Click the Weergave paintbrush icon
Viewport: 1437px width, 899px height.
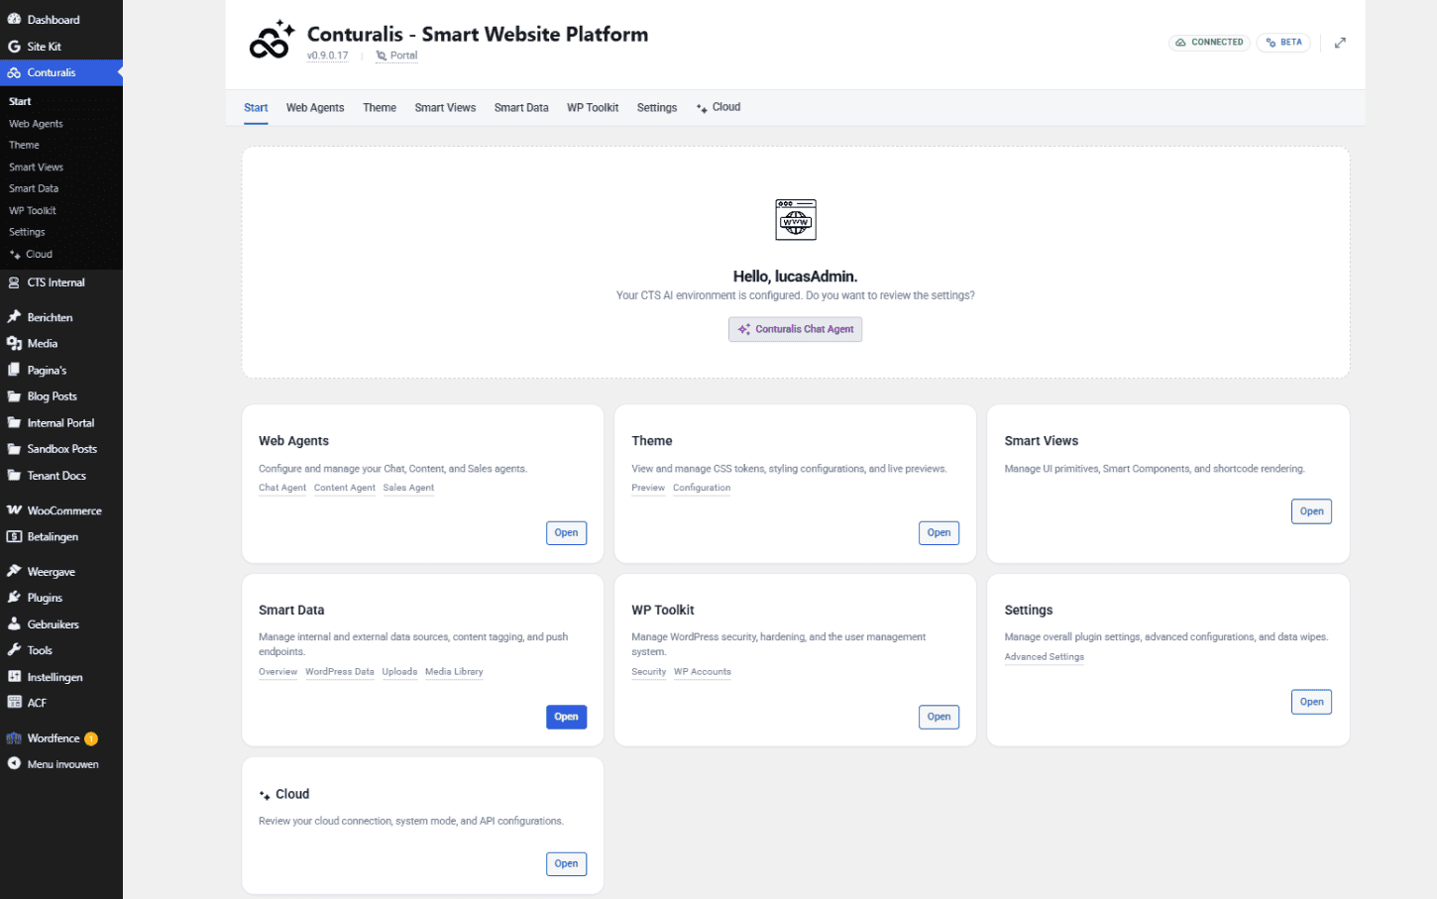tap(14, 572)
